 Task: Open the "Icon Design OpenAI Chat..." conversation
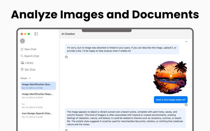(38, 115)
